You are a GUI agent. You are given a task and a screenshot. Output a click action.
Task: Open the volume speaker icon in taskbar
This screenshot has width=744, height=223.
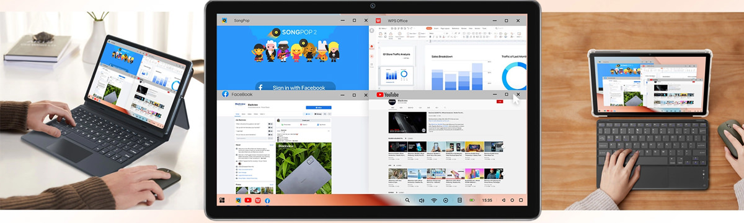click(x=421, y=200)
